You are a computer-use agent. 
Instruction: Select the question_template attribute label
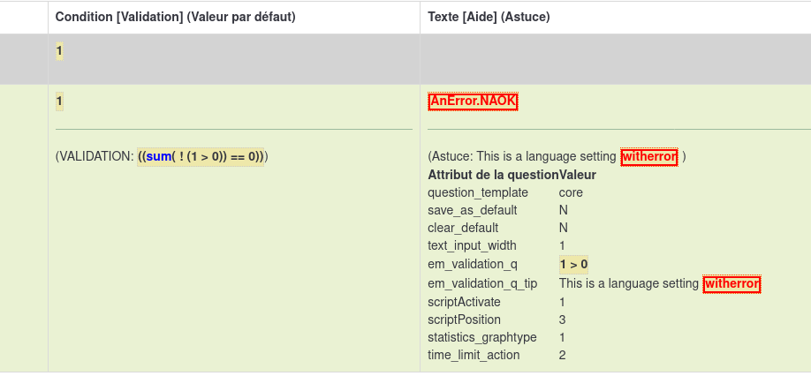(x=478, y=192)
